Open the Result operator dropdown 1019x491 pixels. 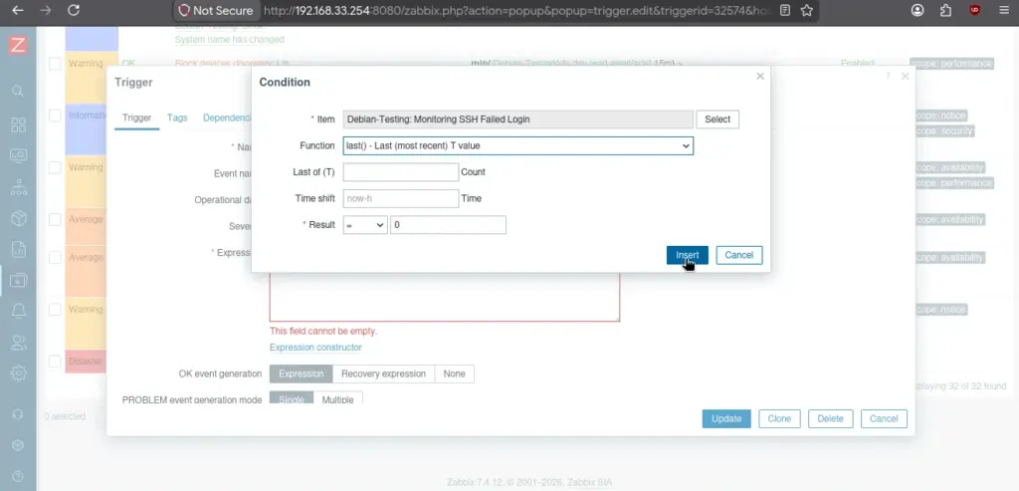[365, 225]
